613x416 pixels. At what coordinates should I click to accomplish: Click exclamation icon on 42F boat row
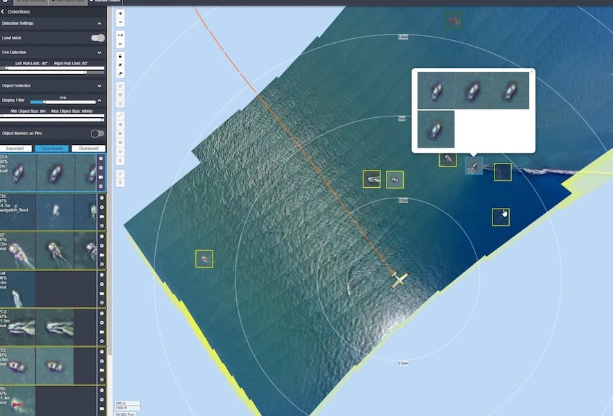click(x=102, y=236)
